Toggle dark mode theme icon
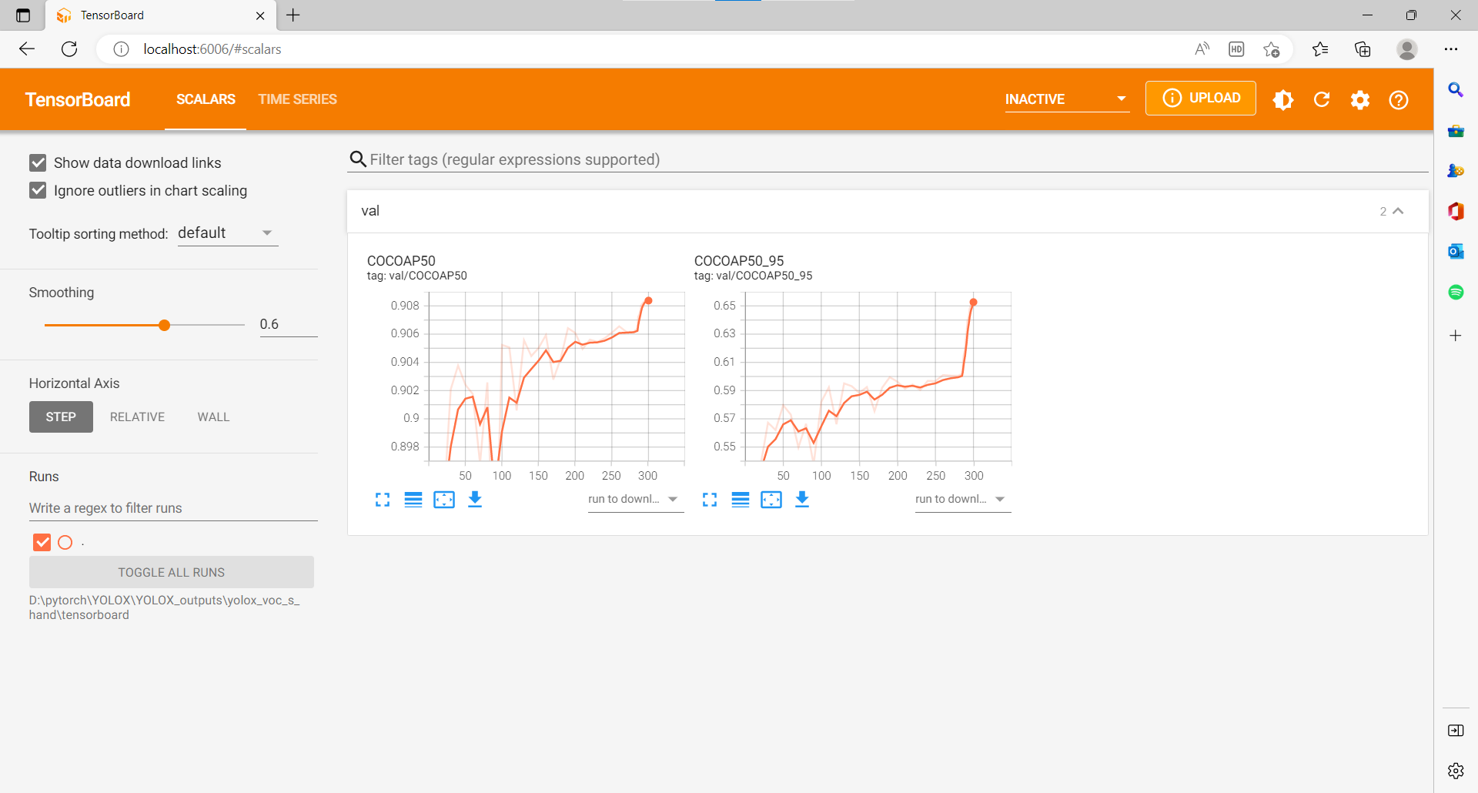 point(1283,99)
